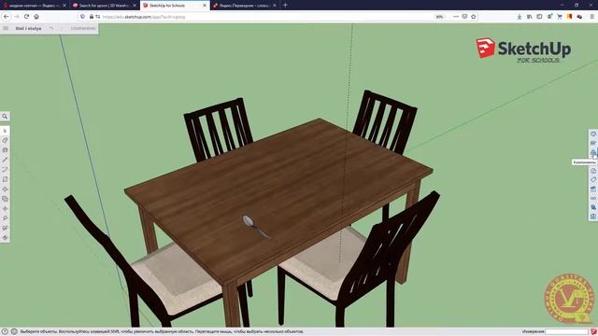Click the SketchUp logo in status bar
This screenshot has width=598, height=336.
593,332
